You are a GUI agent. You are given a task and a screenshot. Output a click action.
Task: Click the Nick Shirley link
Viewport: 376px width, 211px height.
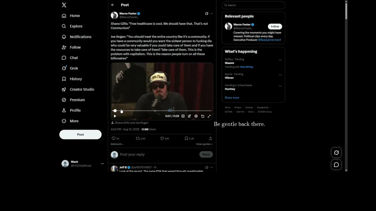pyautogui.click(x=247, y=67)
